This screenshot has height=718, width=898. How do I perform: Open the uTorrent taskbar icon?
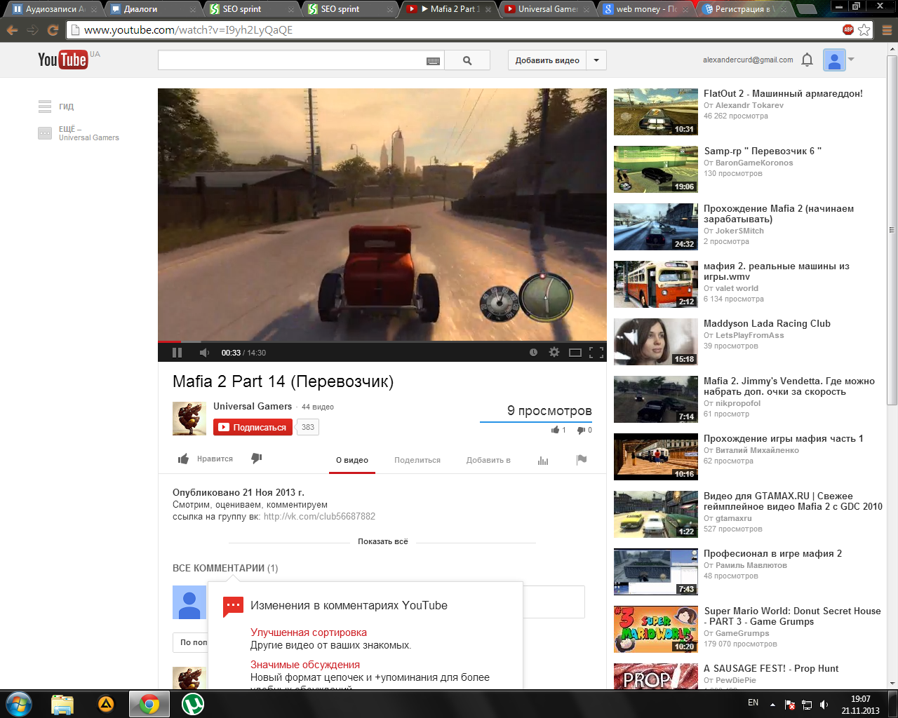(192, 704)
